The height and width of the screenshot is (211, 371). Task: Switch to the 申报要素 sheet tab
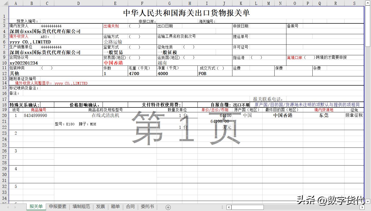tap(57, 207)
